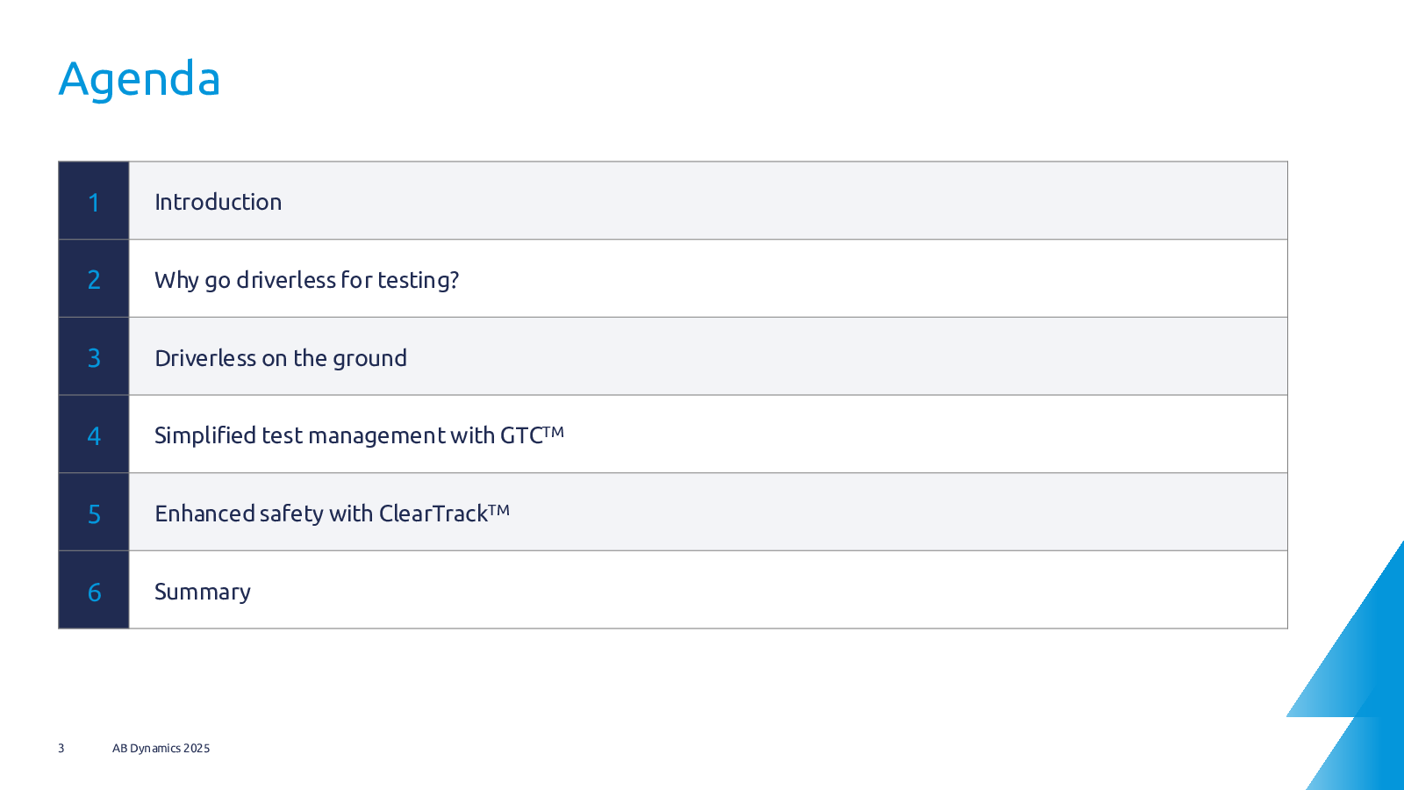
Task: Click number 5 agenda cell
Action: pos(94,513)
